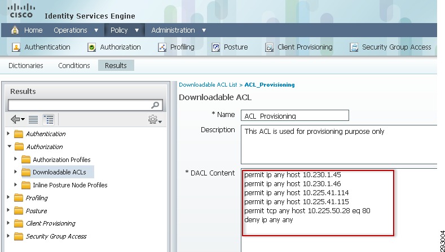
Task: Expand the Downloadable ACLs node
Action: click(16, 172)
